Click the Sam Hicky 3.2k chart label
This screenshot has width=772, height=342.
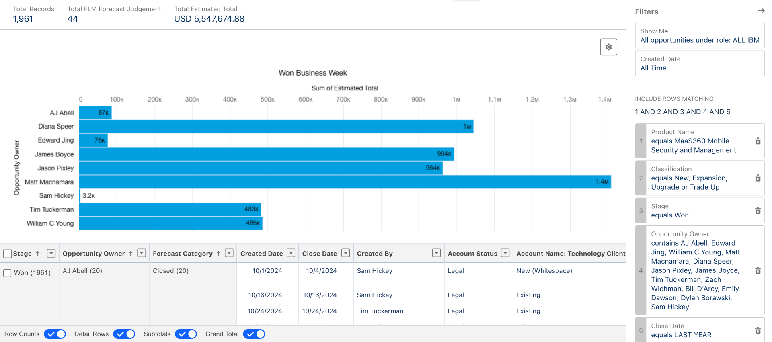tap(89, 196)
